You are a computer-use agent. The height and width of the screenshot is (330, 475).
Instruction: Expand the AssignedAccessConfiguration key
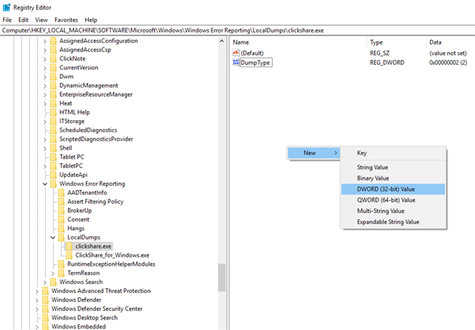point(44,41)
